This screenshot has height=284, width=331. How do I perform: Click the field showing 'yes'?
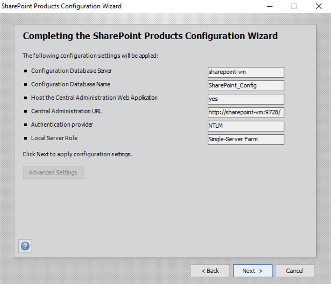246,99
